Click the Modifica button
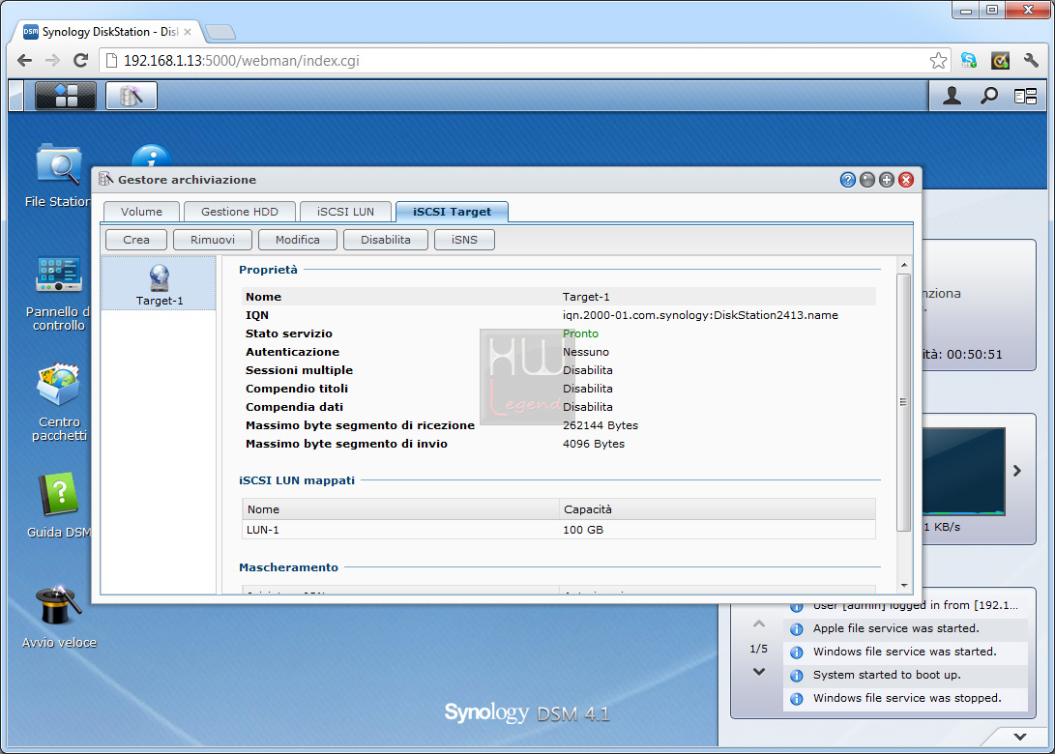1055x754 pixels. [x=298, y=240]
